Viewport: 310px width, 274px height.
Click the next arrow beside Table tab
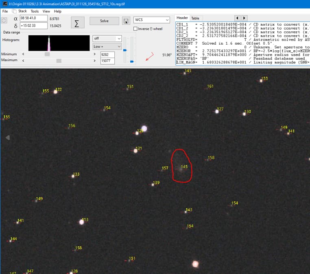[x=244, y=18]
